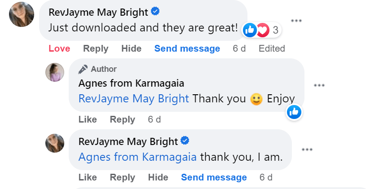View edit history via Edited label
Viewport: 366px width, 189px height.
coord(272,48)
